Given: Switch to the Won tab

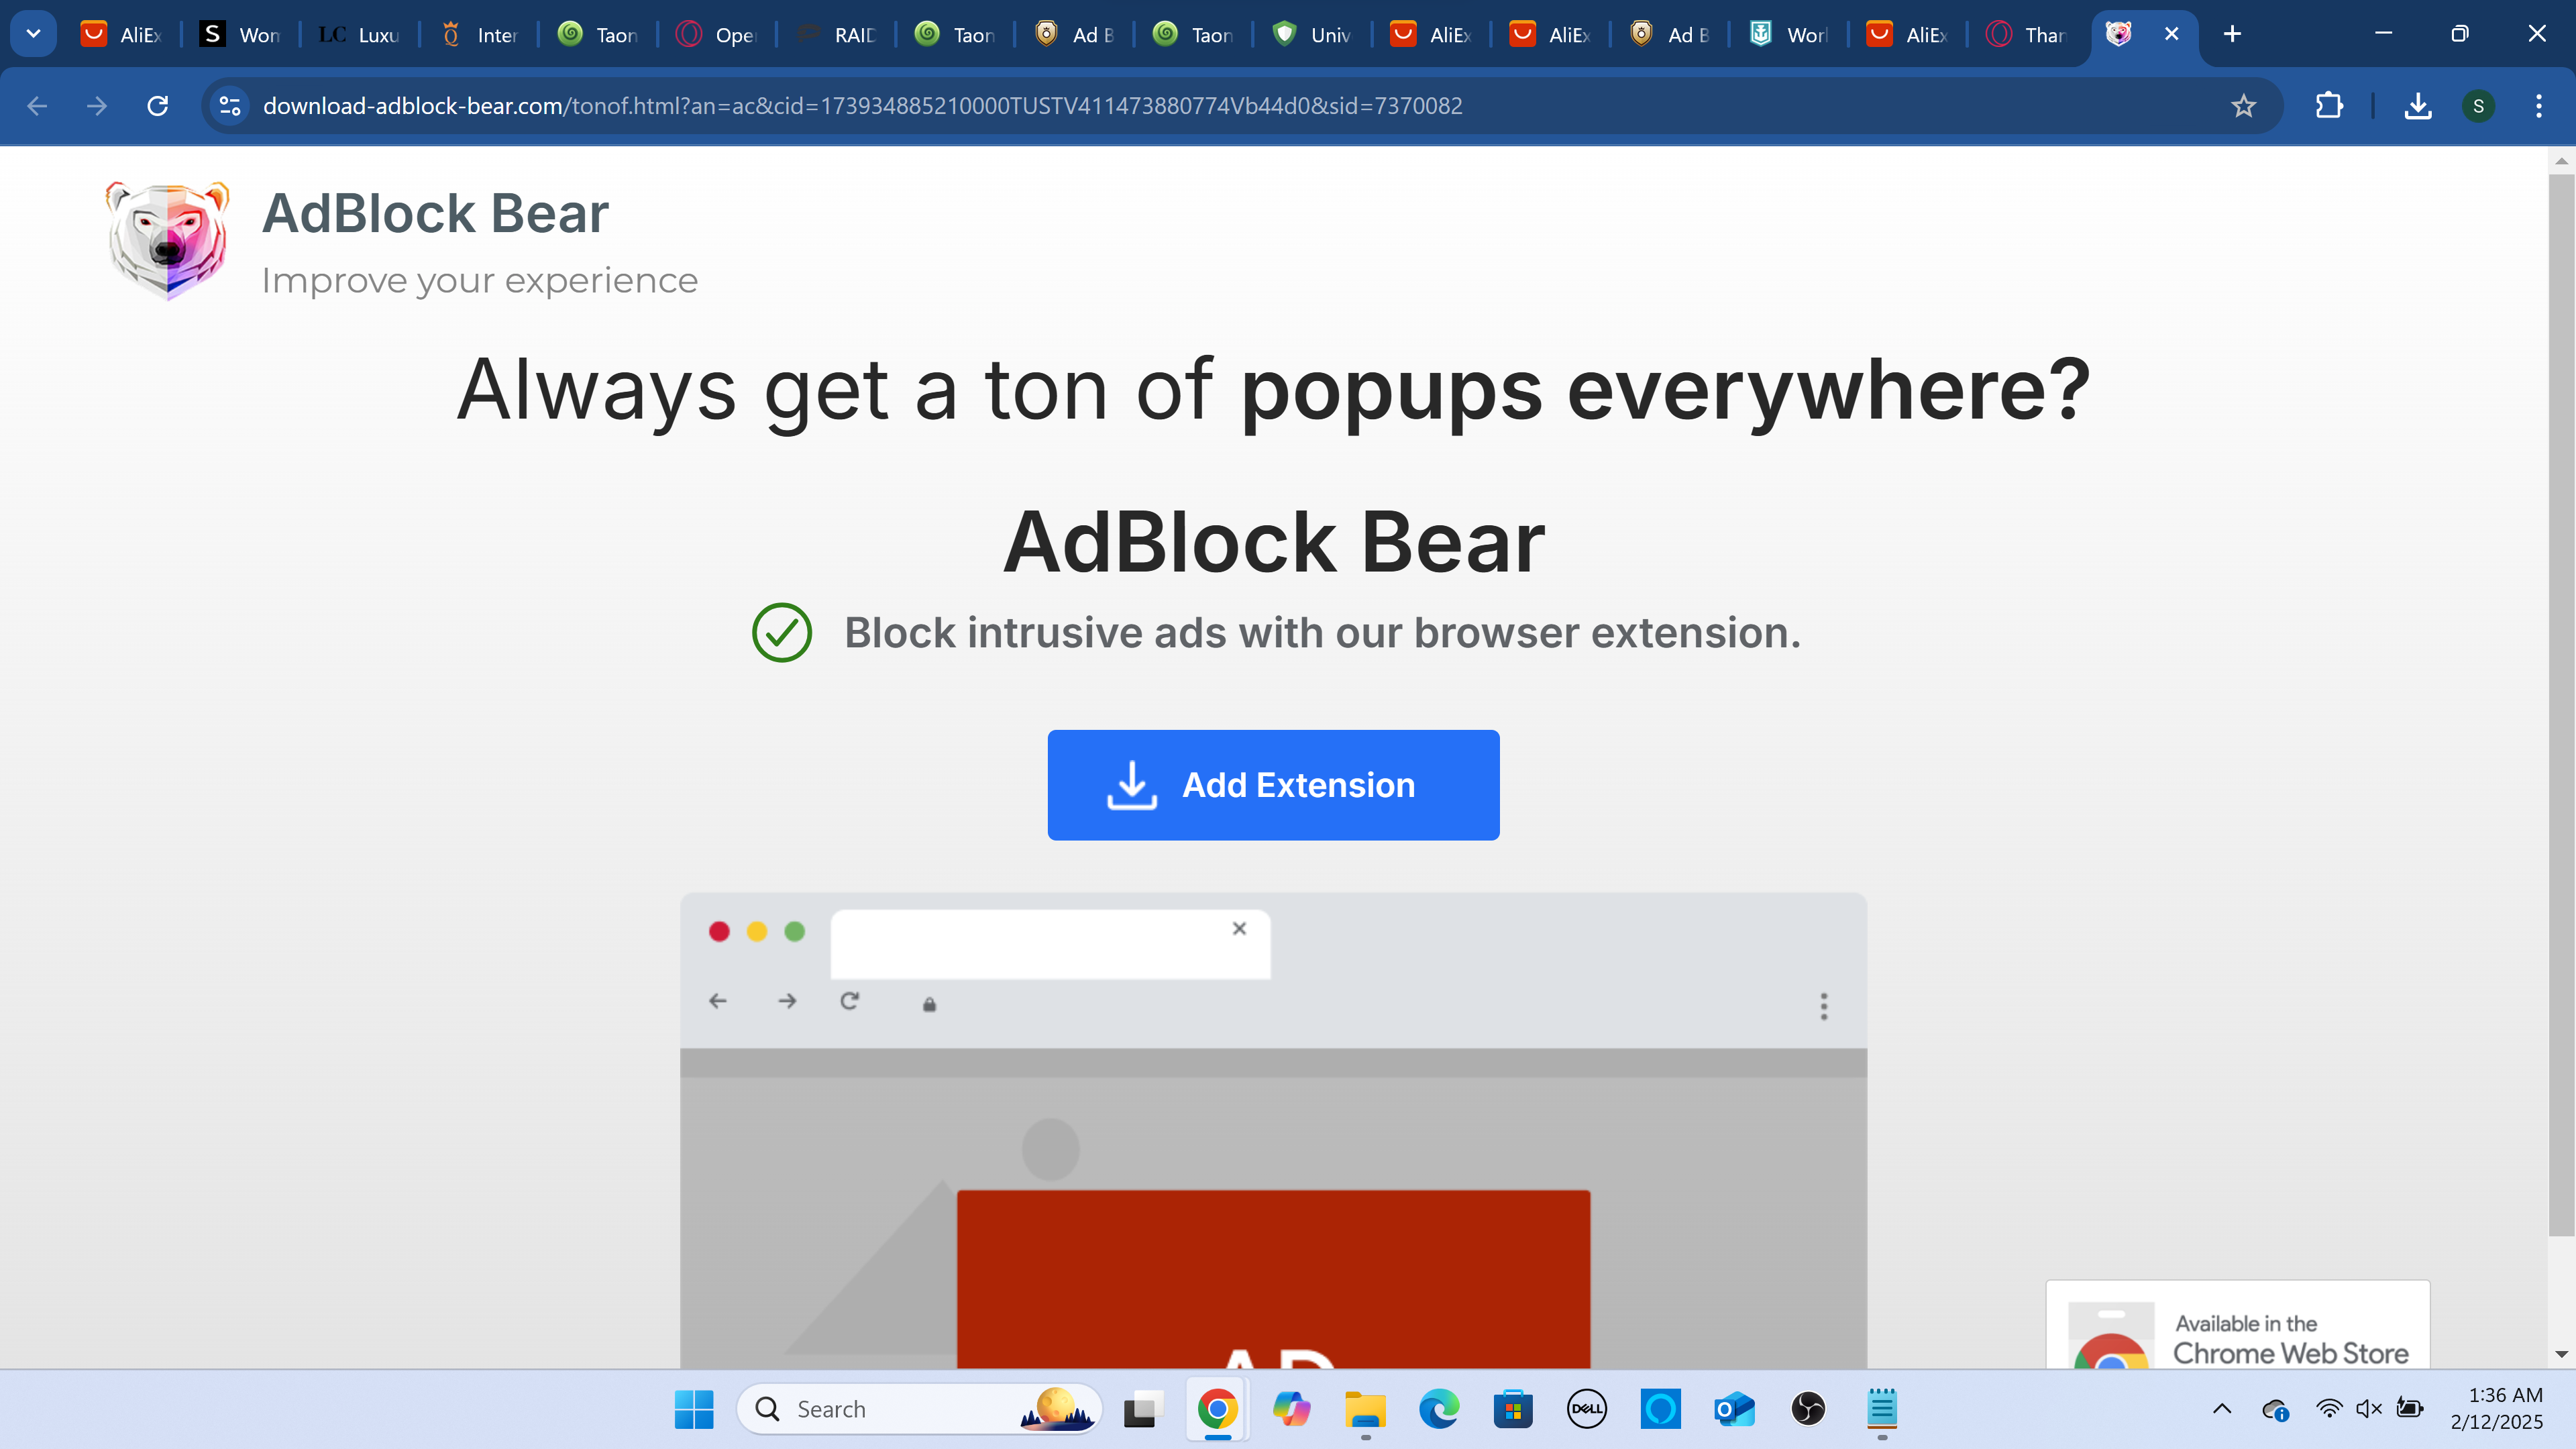Looking at the screenshot, I should click(x=241, y=34).
